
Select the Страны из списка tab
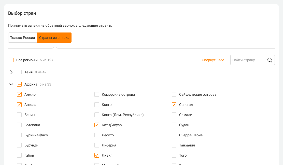[54, 38]
